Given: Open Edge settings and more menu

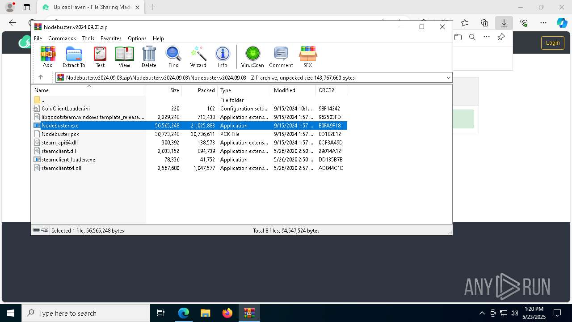Looking at the screenshot, I should (543, 23).
